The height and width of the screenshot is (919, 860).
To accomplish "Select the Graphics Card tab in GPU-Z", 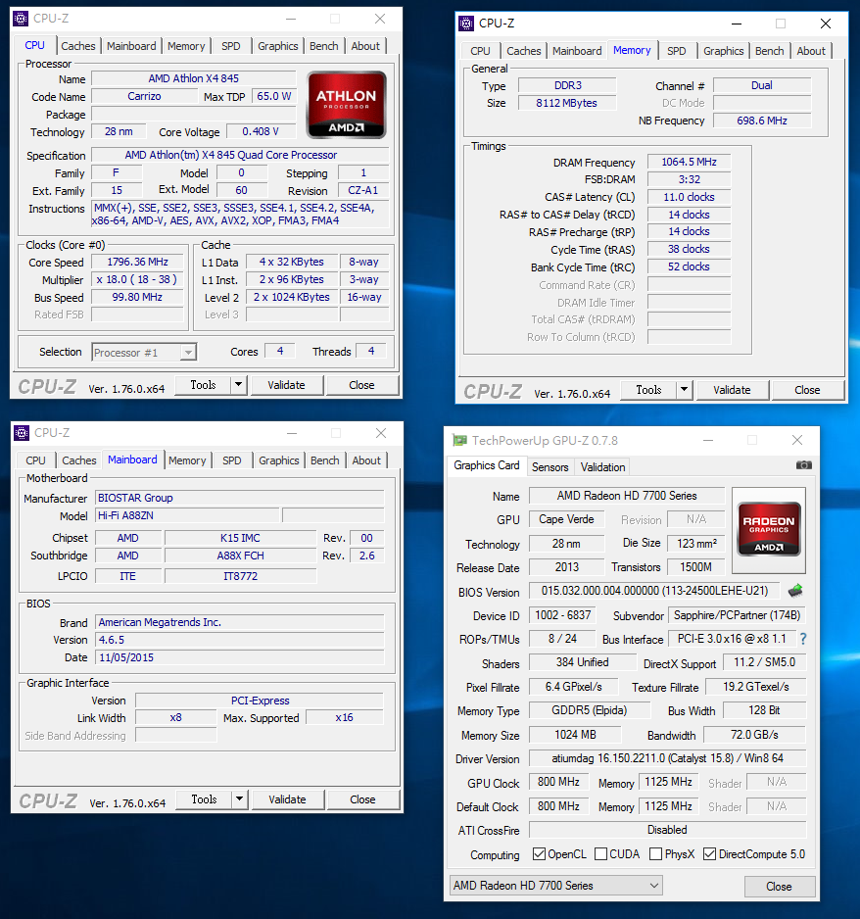I will (486, 465).
